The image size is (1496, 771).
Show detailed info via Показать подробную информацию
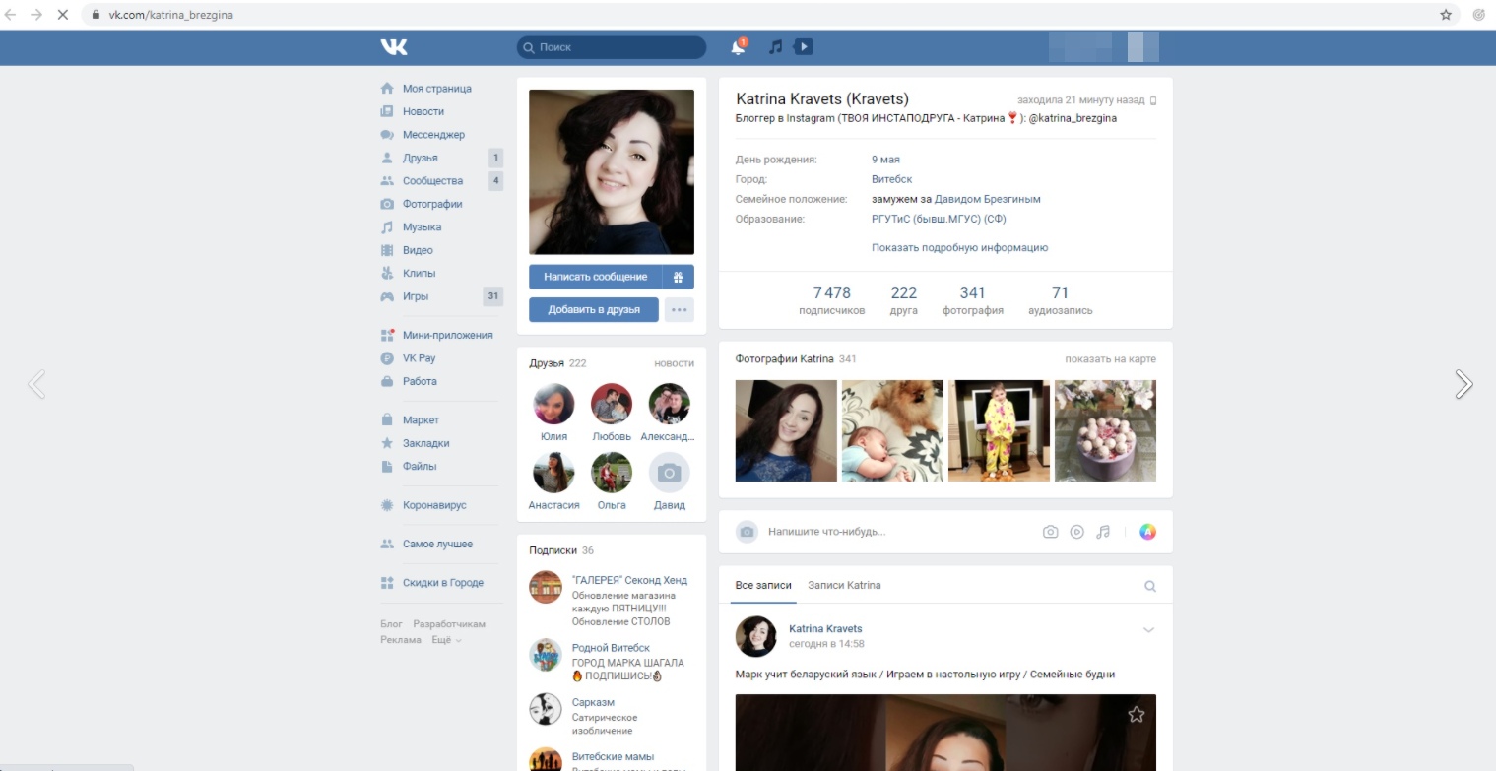point(959,248)
